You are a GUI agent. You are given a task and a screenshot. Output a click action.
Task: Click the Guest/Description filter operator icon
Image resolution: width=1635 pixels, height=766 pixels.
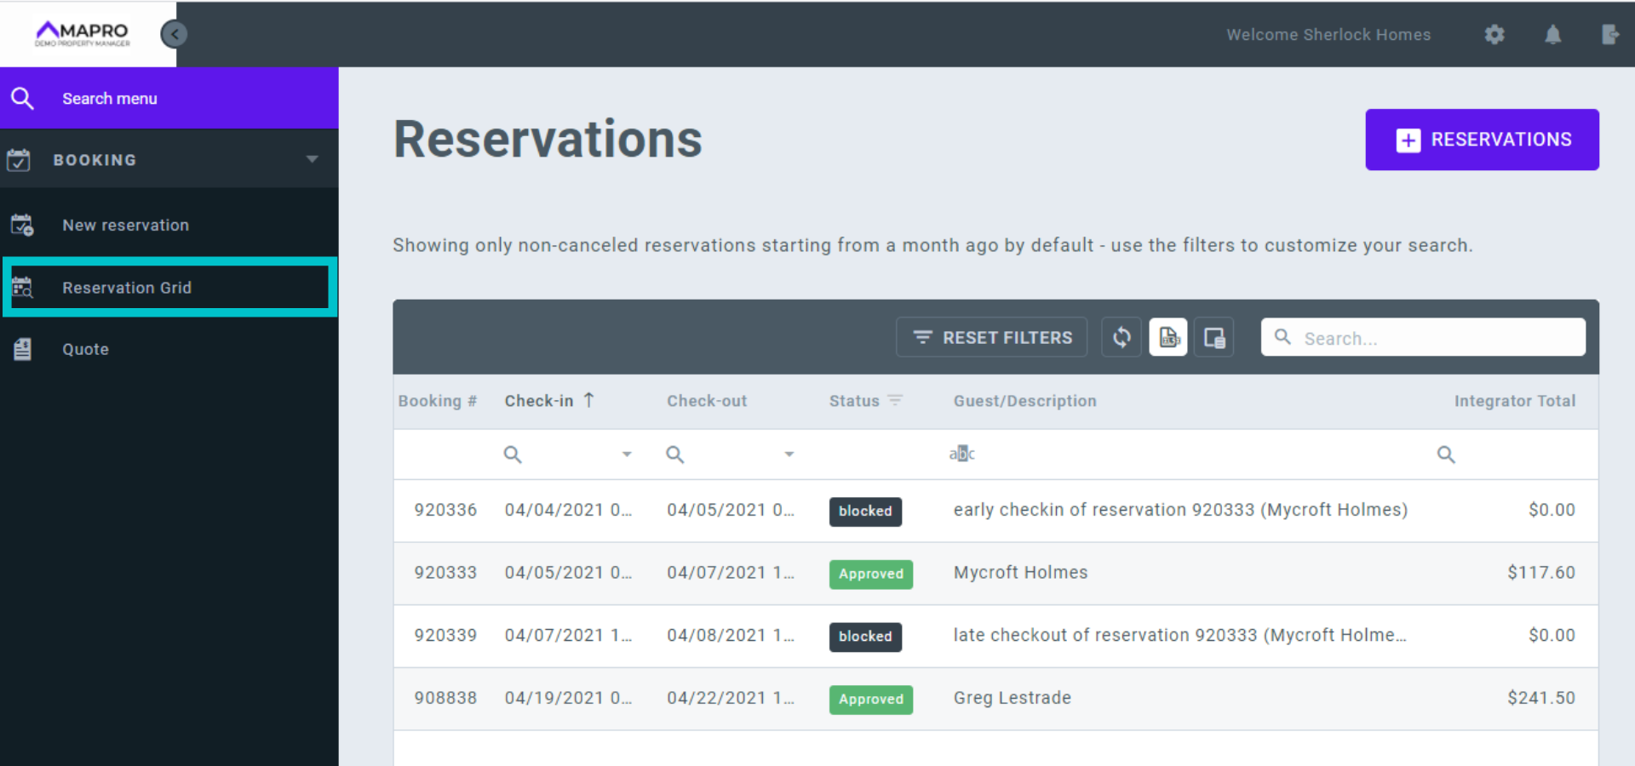961,454
